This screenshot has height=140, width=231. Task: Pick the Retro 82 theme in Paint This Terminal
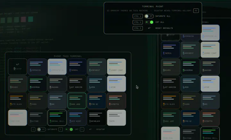(97, 101)
